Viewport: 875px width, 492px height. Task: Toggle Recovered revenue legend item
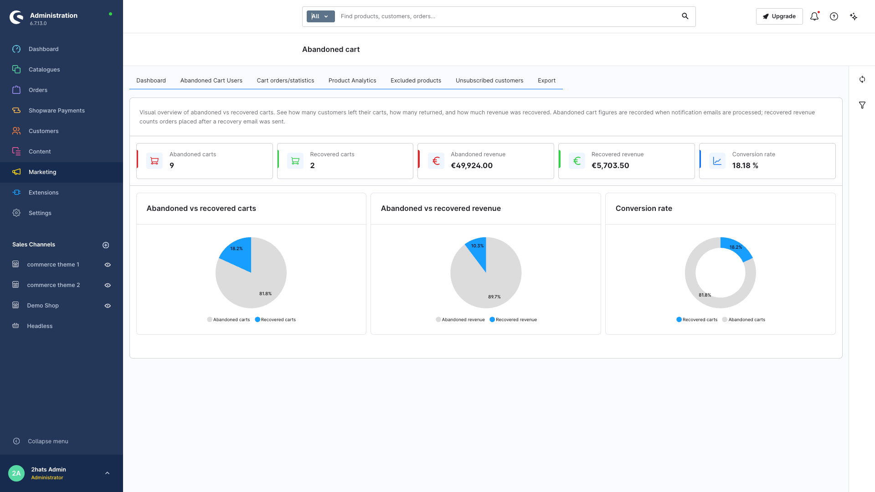[513, 320]
